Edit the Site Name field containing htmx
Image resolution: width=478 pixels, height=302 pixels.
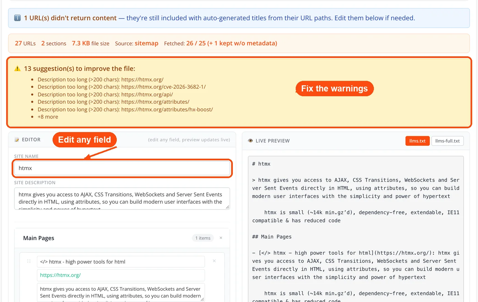click(122, 168)
